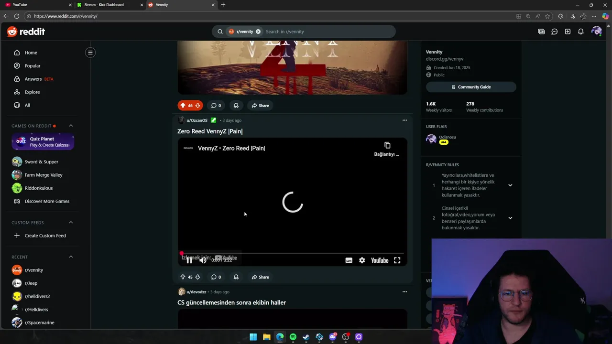The height and width of the screenshot is (344, 612).
Task: Click the Reddit logo in the header
Action: click(x=26, y=32)
